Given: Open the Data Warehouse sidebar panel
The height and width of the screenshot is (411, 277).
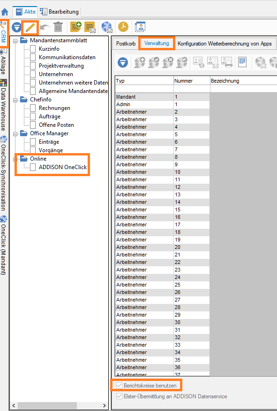Looking at the screenshot, I should click(x=3, y=105).
